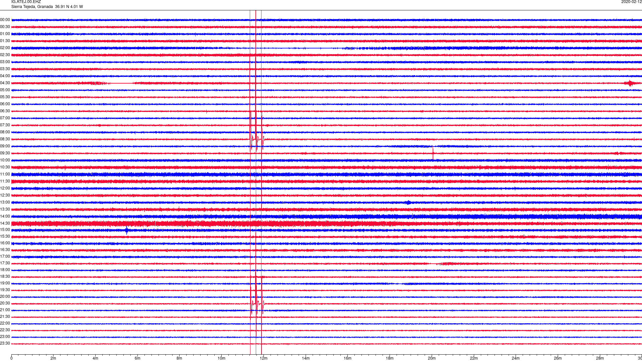642x361 pixels.
Task: Select the 06:00 time row label
Action: [x=5, y=104]
